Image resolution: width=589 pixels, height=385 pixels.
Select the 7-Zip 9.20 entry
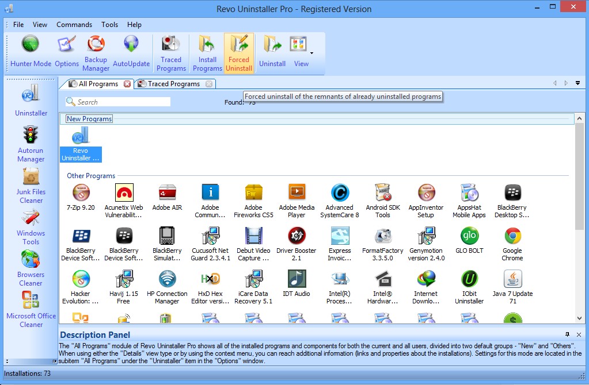[x=80, y=199]
